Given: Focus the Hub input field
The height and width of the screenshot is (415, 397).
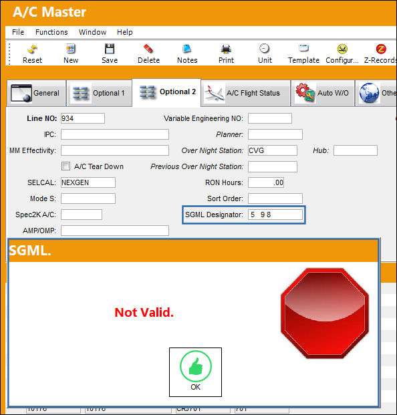Looking at the screenshot, I should (355, 150).
